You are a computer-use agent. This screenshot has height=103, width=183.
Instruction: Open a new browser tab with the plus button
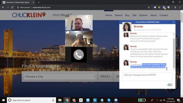(x=39, y=2)
